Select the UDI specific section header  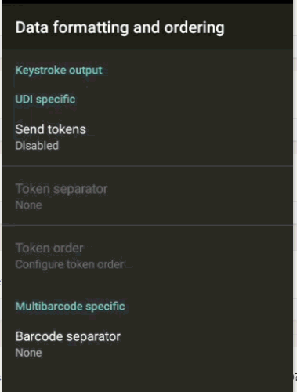tap(45, 100)
